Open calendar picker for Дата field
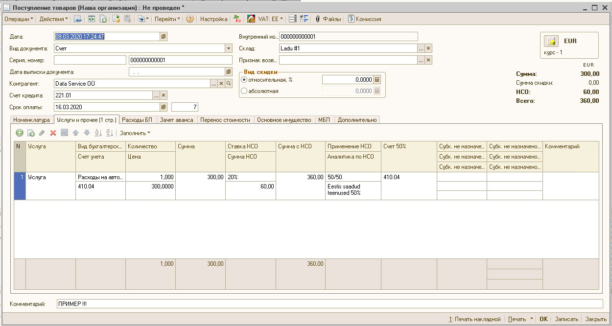The height and width of the screenshot is (326, 612). coord(164,36)
